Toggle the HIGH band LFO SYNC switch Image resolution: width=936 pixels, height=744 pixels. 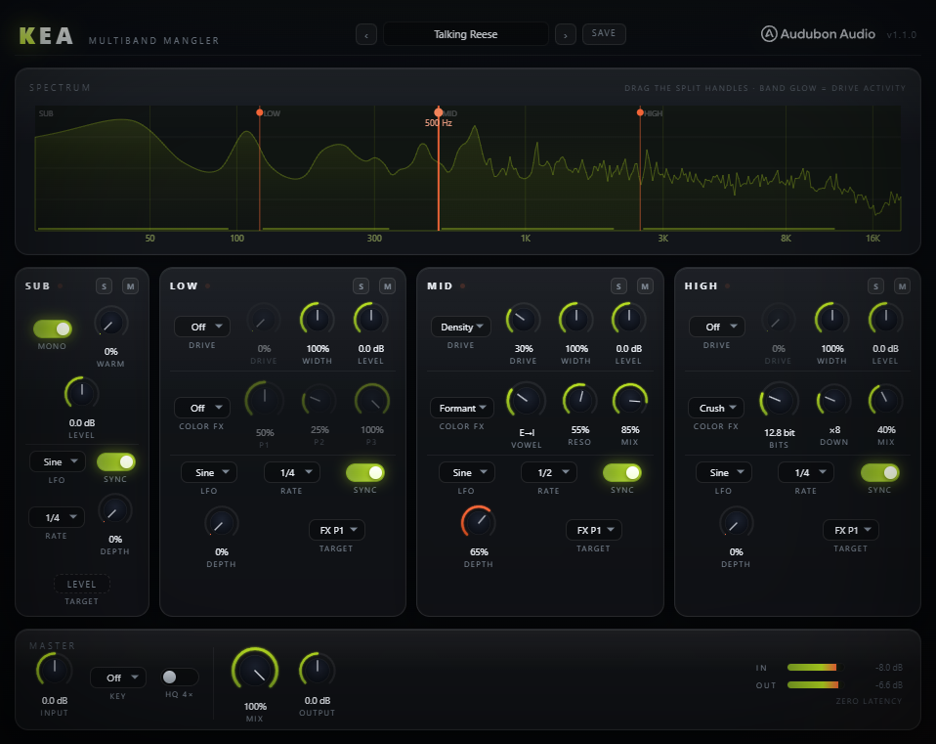click(880, 472)
